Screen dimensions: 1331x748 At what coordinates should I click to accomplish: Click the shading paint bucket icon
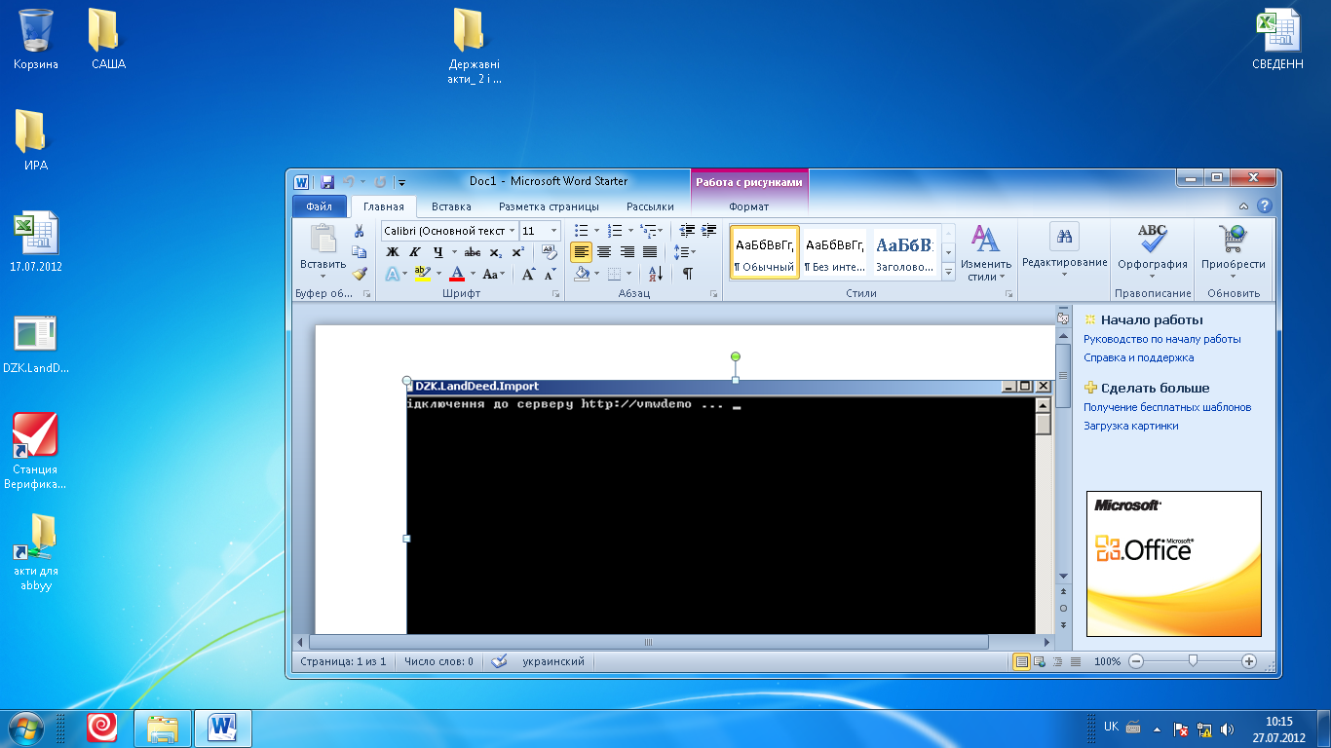pos(582,275)
